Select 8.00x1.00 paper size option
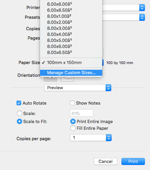This screenshot has width=150, height=170. [x=71, y=16]
